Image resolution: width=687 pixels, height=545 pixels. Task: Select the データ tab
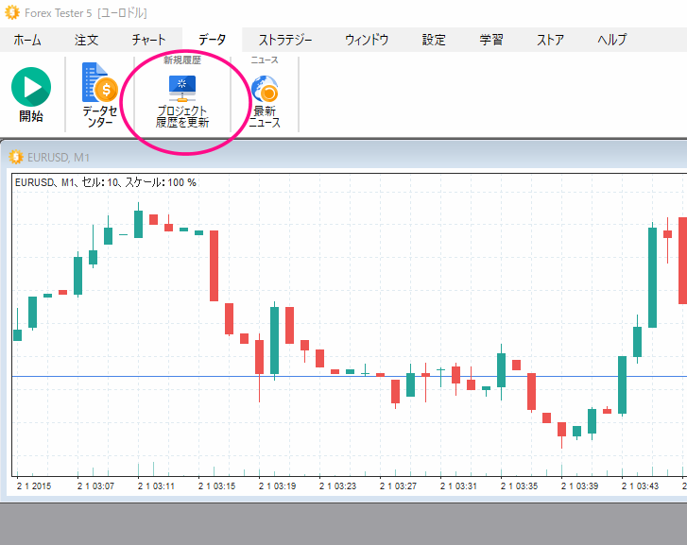point(212,40)
